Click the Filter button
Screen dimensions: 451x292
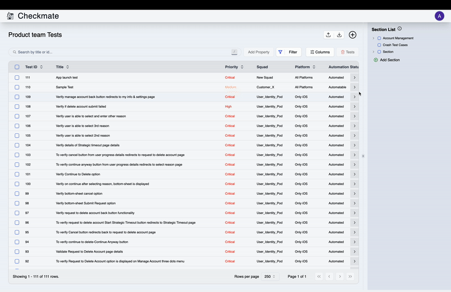pyautogui.click(x=289, y=52)
